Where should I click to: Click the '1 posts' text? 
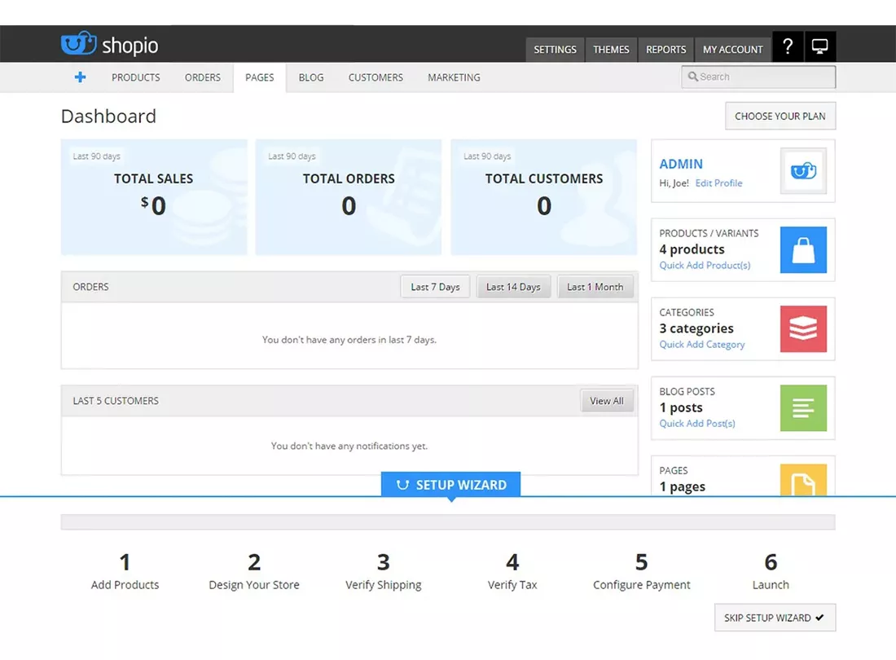(x=681, y=407)
